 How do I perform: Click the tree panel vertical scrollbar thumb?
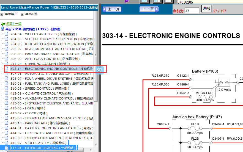tap(95, 56)
